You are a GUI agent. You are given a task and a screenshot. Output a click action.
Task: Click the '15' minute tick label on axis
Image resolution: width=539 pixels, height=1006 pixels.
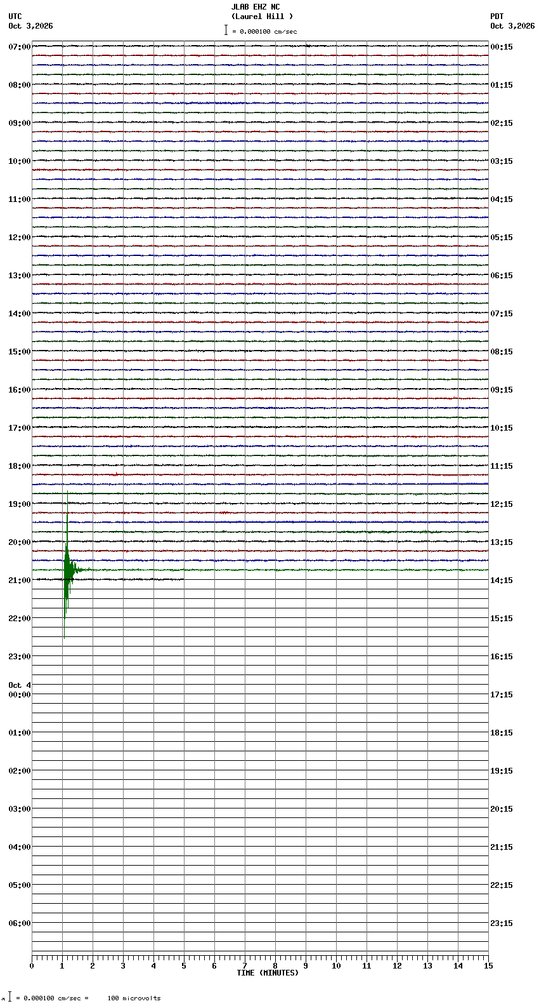point(488,966)
